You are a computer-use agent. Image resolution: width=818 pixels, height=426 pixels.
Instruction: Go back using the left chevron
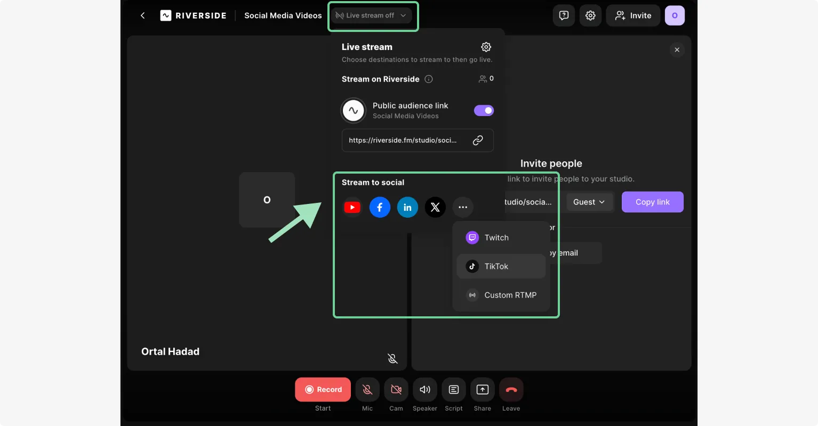(x=142, y=15)
